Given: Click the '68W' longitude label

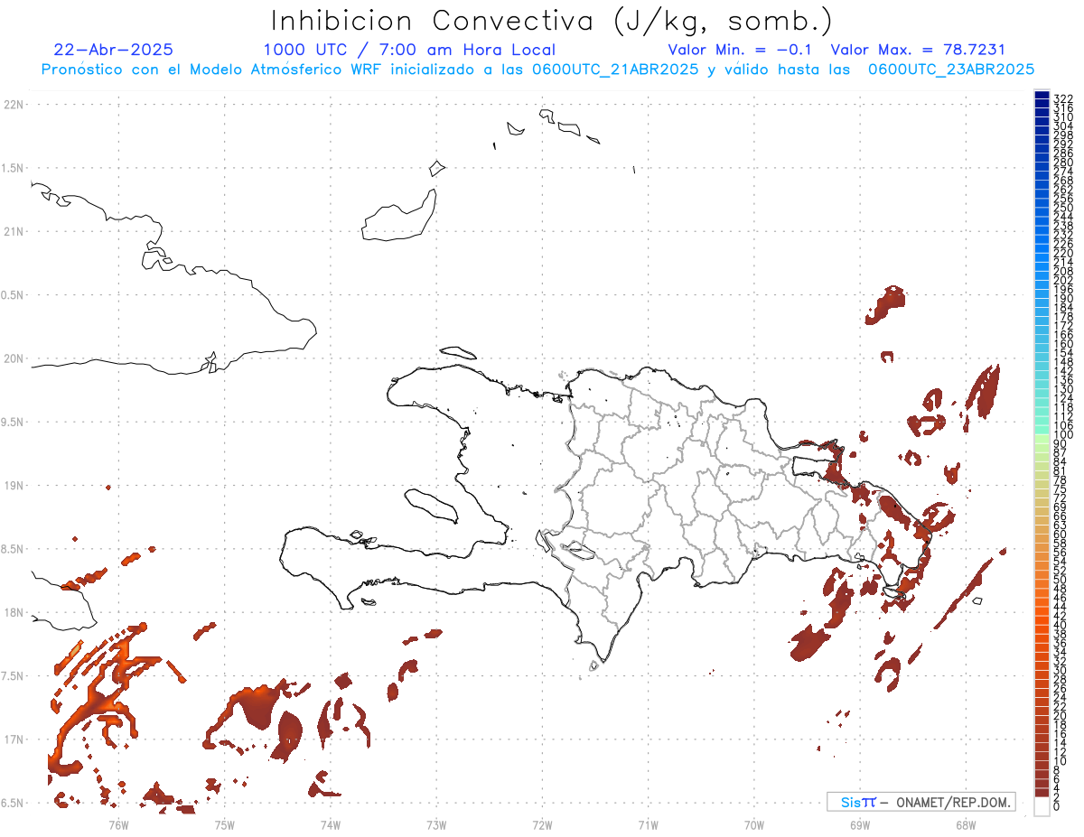Looking at the screenshot, I should [x=966, y=824].
